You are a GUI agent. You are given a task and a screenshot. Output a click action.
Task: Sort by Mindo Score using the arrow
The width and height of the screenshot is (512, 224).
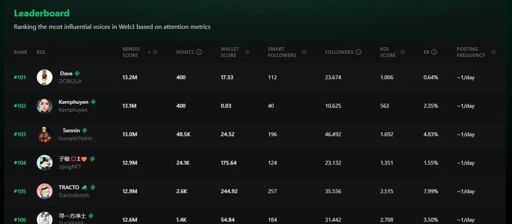coord(149,52)
